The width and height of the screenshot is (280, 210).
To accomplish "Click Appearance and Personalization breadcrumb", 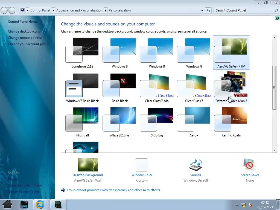I will (x=80, y=10).
